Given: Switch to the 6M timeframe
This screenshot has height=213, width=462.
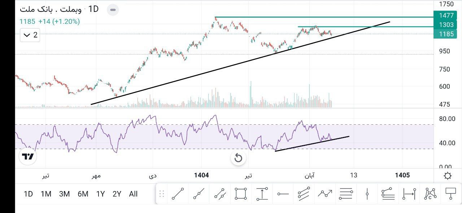Looking at the screenshot, I should (x=83, y=194).
